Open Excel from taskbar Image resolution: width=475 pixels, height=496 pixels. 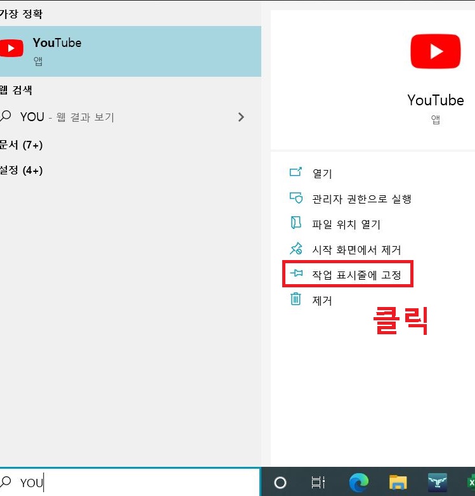(x=471, y=483)
